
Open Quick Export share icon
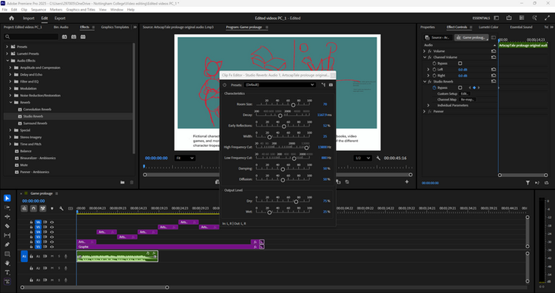tap(509, 18)
